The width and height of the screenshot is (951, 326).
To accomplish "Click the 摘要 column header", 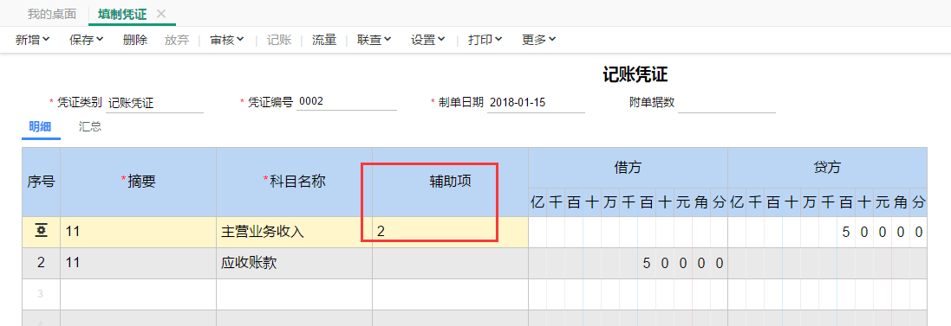I will pyautogui.click(x=139, y=182).
